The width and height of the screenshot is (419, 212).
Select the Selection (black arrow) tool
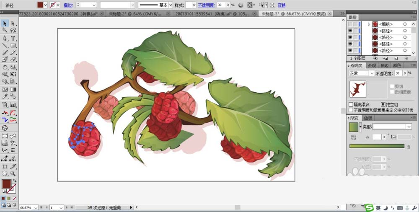click(5, 23)
